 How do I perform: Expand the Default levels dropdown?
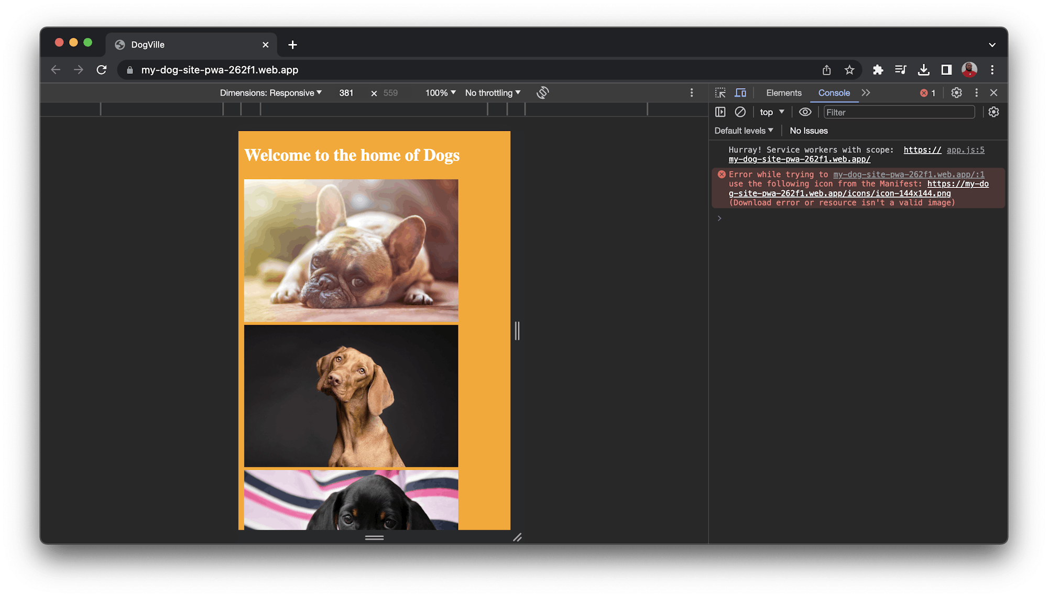[x=744, y=130]
